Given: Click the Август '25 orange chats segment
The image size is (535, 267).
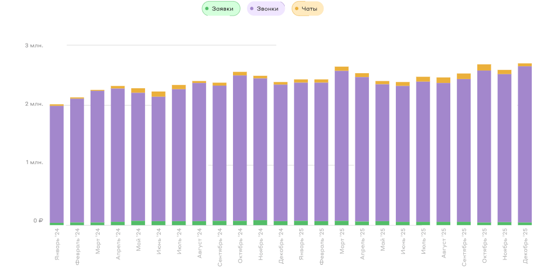Looking at the screenshot, I should [443, 80].
